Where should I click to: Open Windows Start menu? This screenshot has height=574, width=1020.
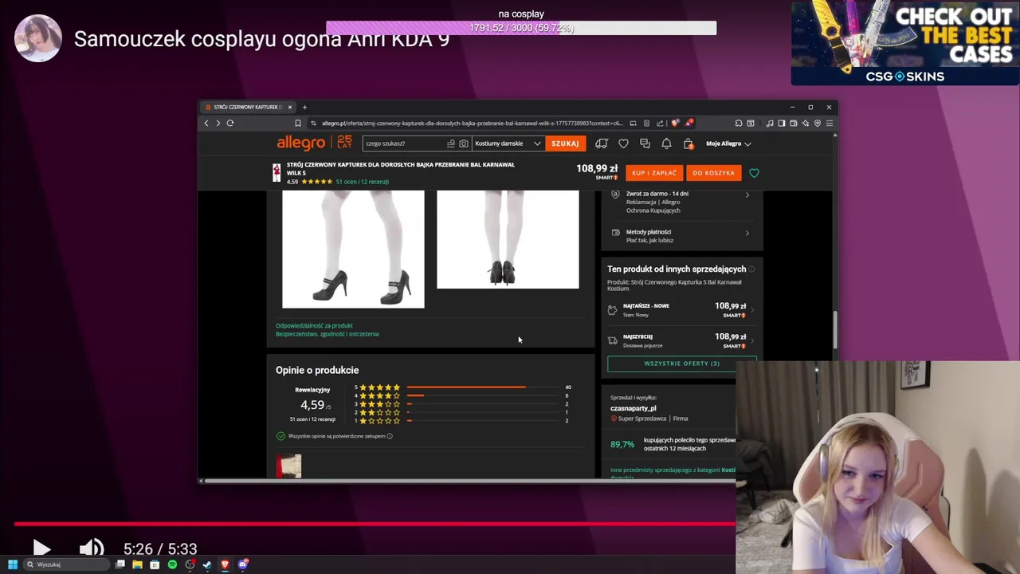click(x=12, y=564)
